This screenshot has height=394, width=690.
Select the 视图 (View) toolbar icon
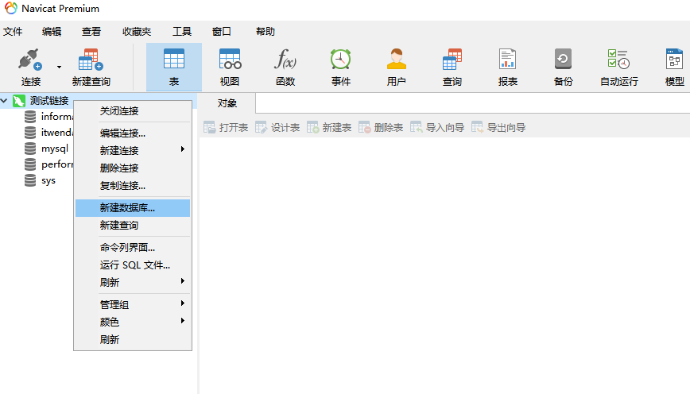(230, 62)
